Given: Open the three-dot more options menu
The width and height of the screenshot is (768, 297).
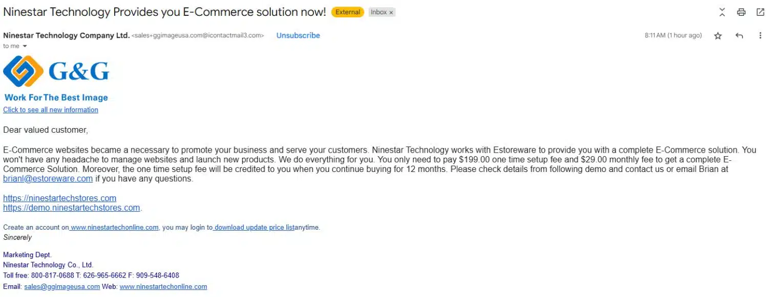Looking at the screenshot, I should pos(760,36).
